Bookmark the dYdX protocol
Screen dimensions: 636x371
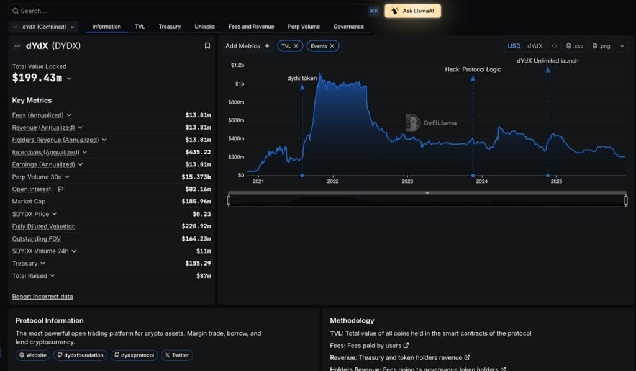pos(207,46)
